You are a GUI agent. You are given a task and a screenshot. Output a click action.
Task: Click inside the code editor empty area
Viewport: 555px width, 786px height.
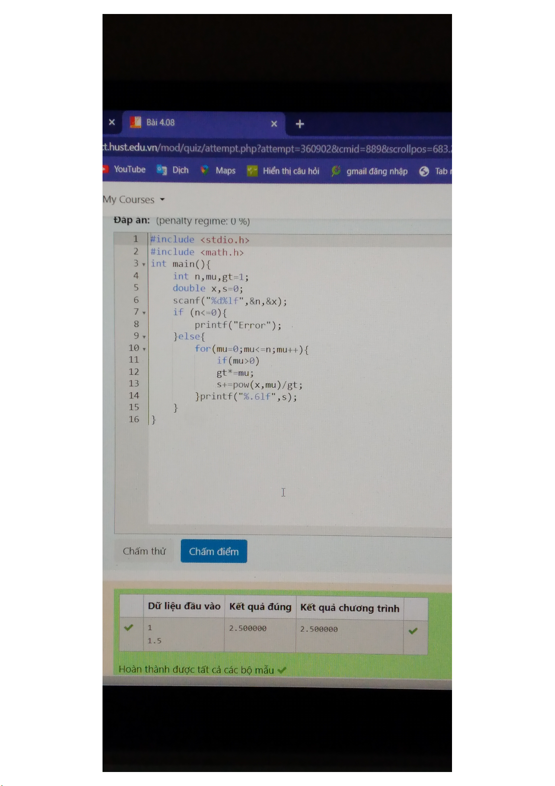(298, 466)
